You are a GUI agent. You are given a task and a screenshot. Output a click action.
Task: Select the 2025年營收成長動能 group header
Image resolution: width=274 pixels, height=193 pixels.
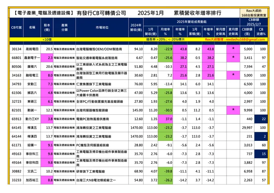coord(191,22)
